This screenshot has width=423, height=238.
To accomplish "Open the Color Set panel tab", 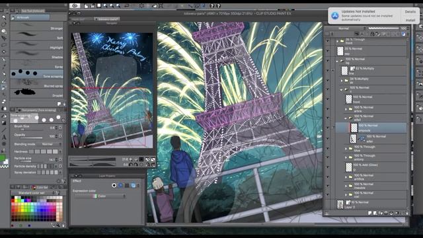I will [40, 187].
